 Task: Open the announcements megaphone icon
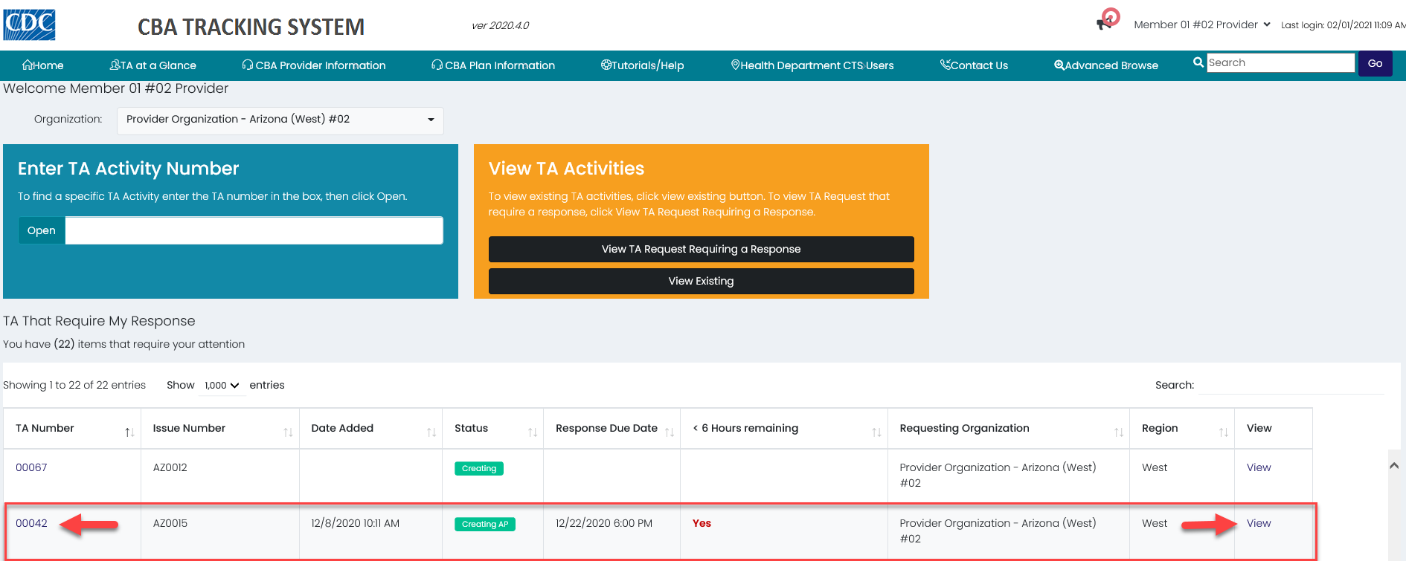click(x=1105, y=22)
